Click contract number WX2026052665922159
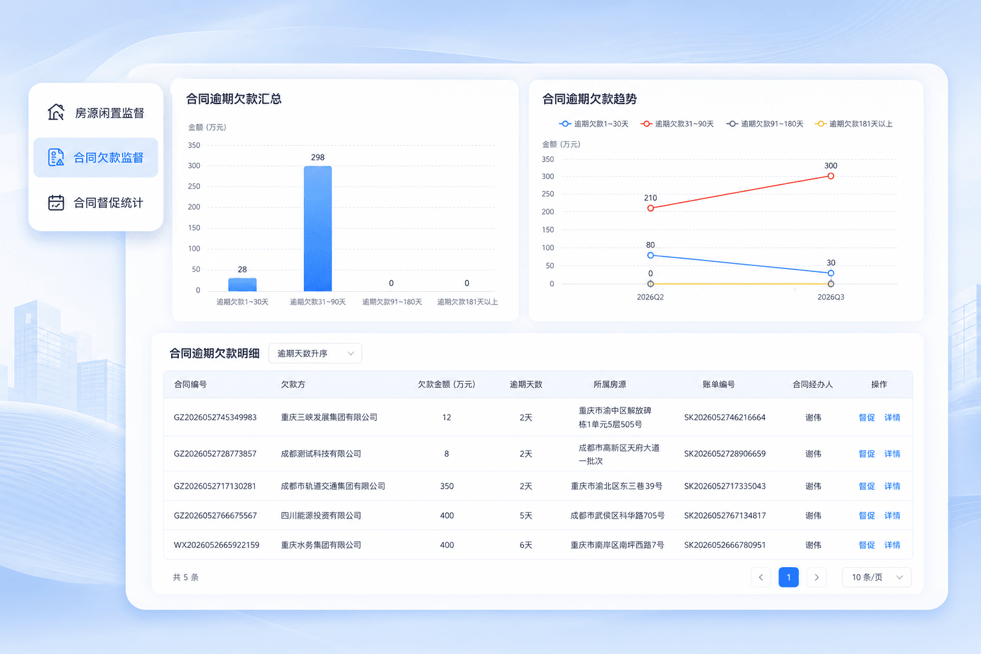 tap(217, 545)
